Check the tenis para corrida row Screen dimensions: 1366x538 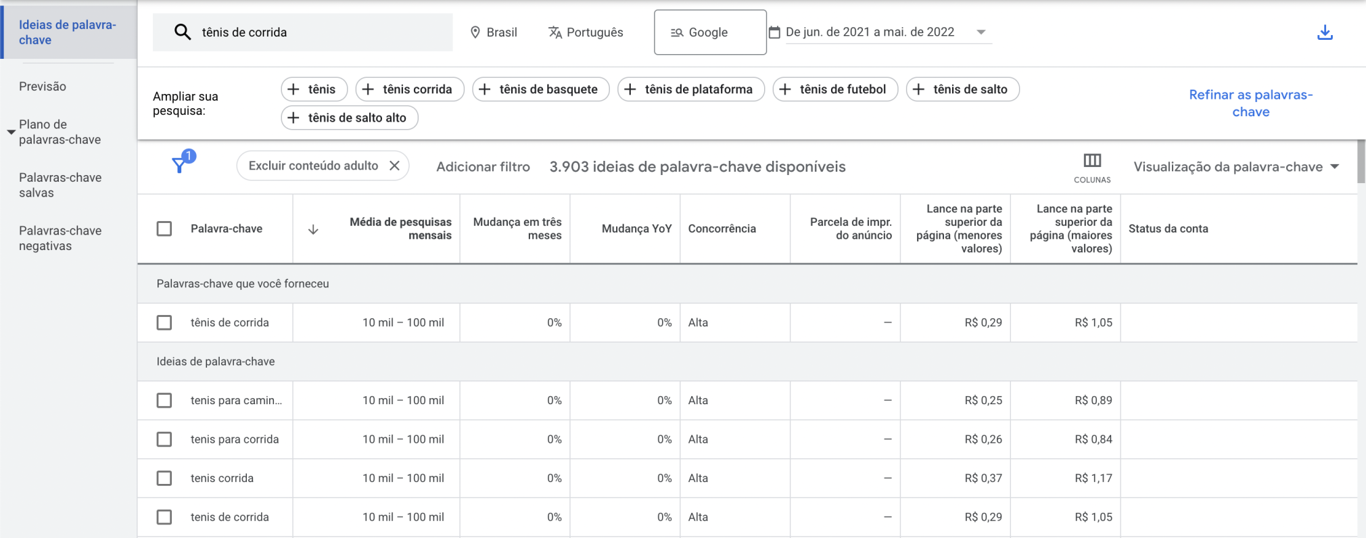pyautogui.click(x=164, y=439)
